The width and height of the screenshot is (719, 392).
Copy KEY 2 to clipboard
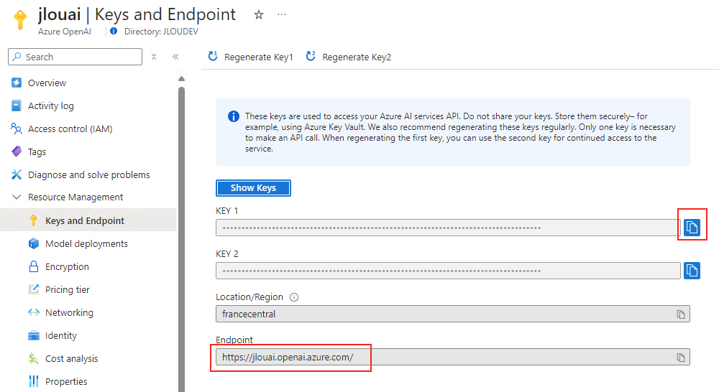[692, 271]
